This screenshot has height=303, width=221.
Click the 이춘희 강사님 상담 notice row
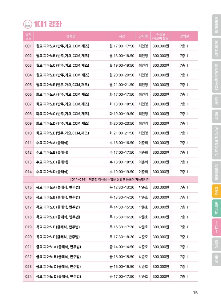coord(110,179)
